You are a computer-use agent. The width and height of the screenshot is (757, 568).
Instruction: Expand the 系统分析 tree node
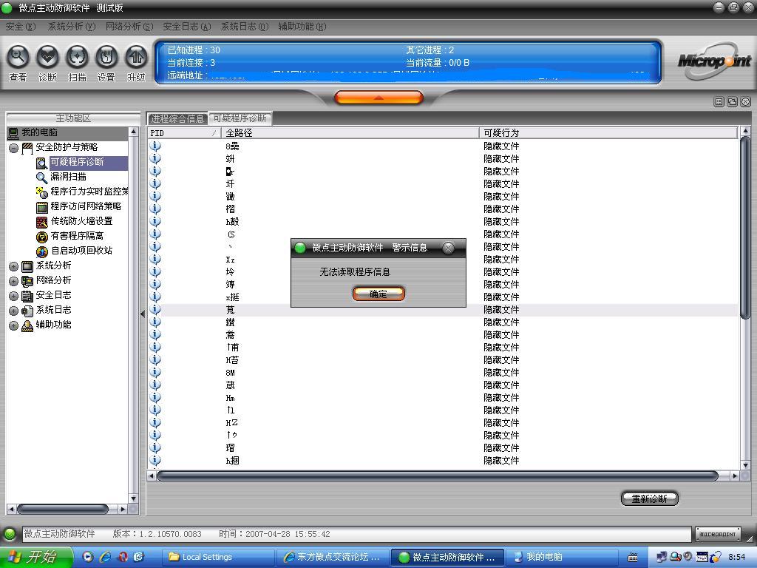pos(13,266)
